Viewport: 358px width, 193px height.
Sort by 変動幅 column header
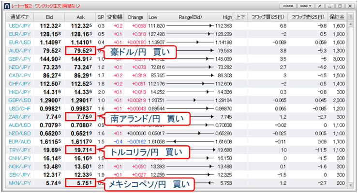tap(115, 17)
